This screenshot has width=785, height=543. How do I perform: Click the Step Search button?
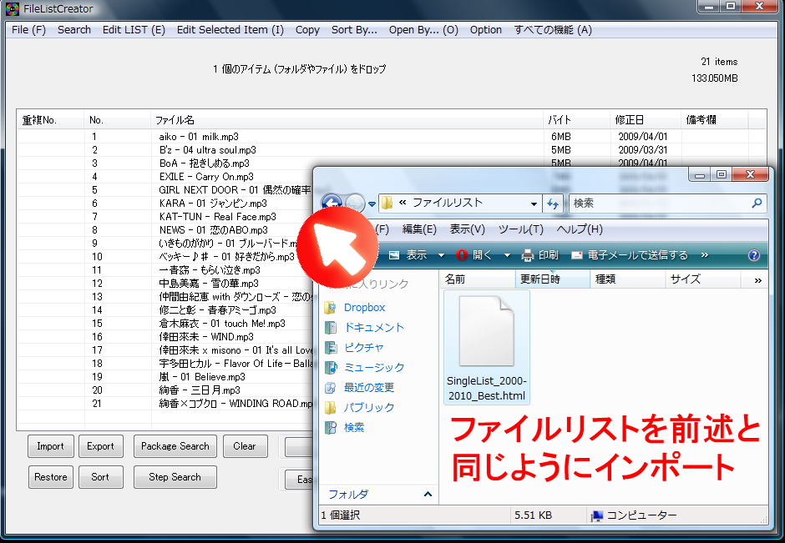coord(175,477)
